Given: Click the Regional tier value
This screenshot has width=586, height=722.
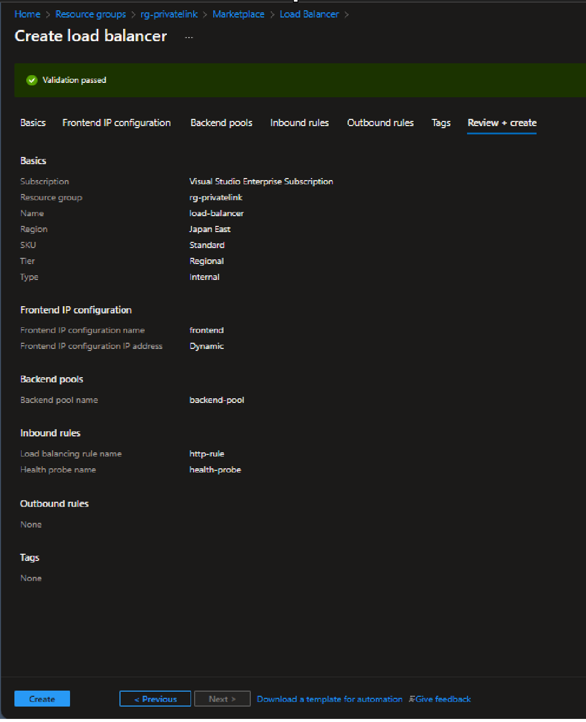Looking at the screenshot, I should tap(206, 261).
